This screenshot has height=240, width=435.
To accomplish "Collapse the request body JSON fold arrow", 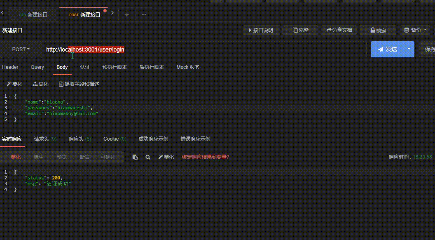I will click(x=10, y=96).
